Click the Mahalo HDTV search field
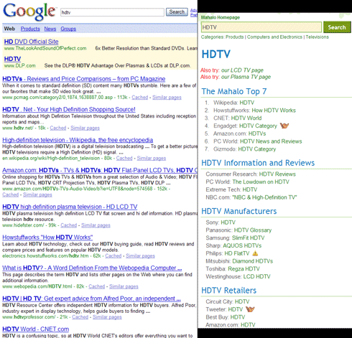 click(261, 27)
